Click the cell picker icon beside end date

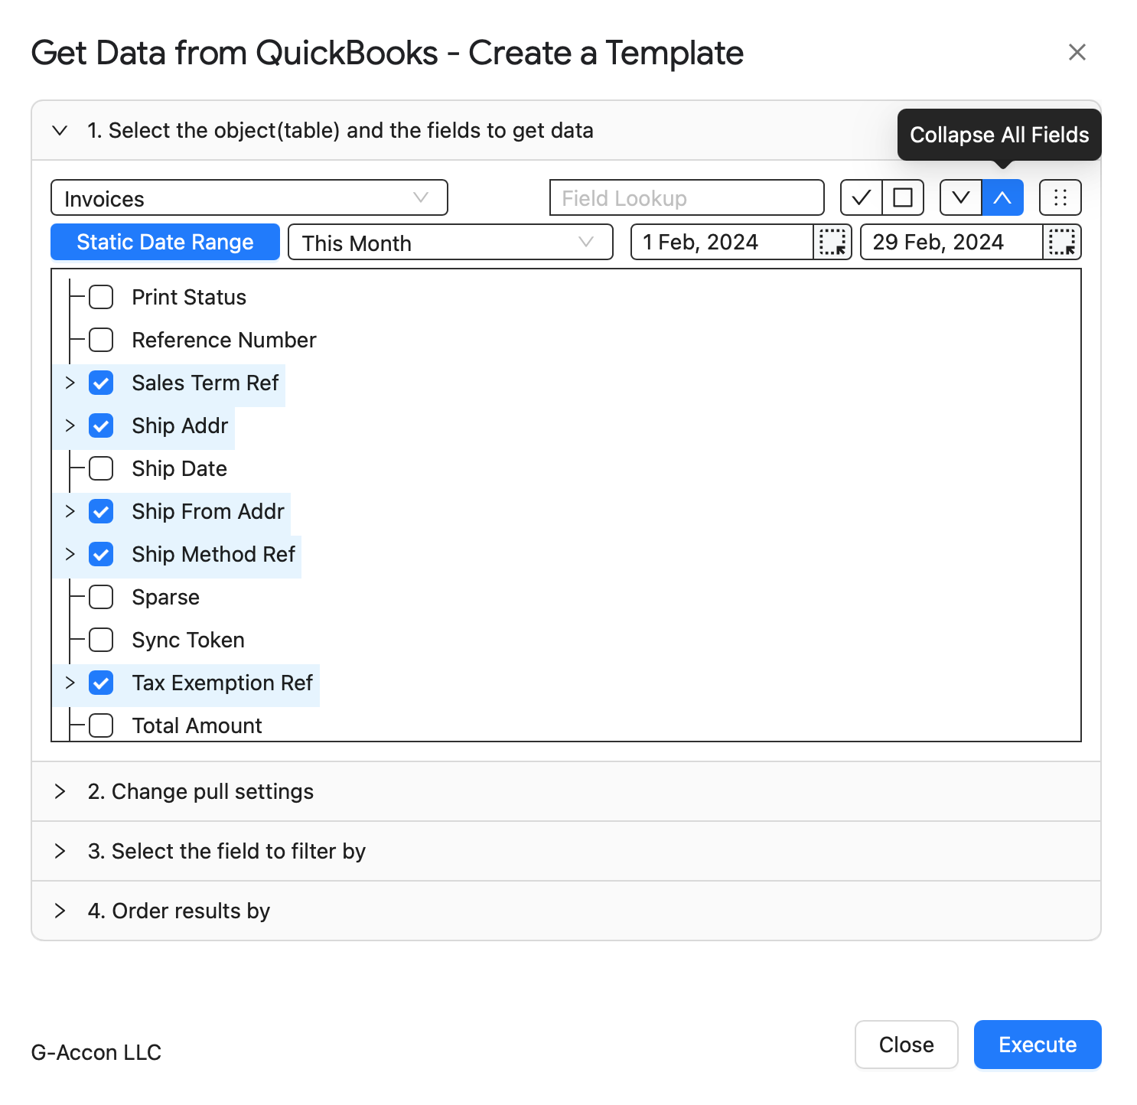pyautogui.click(x=1062, y=242)
